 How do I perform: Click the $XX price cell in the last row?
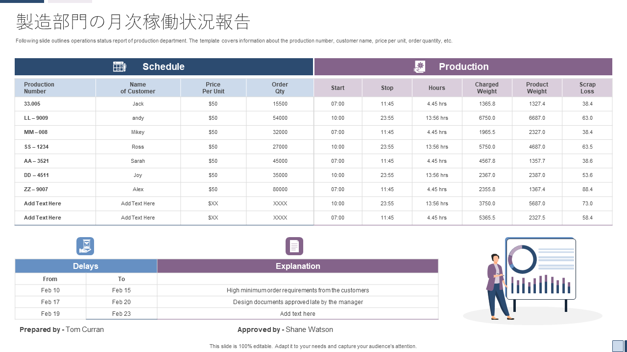click(x=213, y=218)
